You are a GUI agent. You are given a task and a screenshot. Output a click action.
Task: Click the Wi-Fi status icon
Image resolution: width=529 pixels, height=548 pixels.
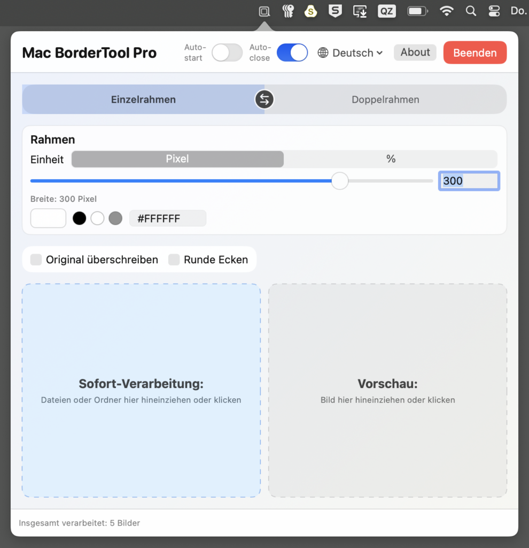pos(446,11)
